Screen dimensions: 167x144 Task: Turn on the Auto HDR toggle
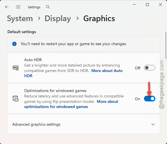150,68
